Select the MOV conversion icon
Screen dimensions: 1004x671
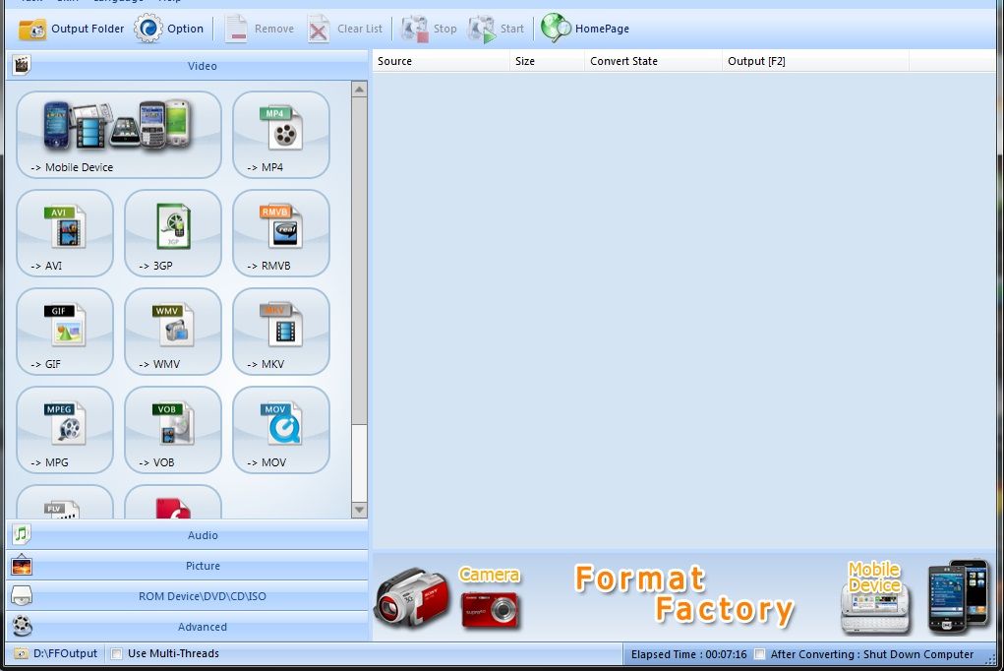[x=281, y=430]
